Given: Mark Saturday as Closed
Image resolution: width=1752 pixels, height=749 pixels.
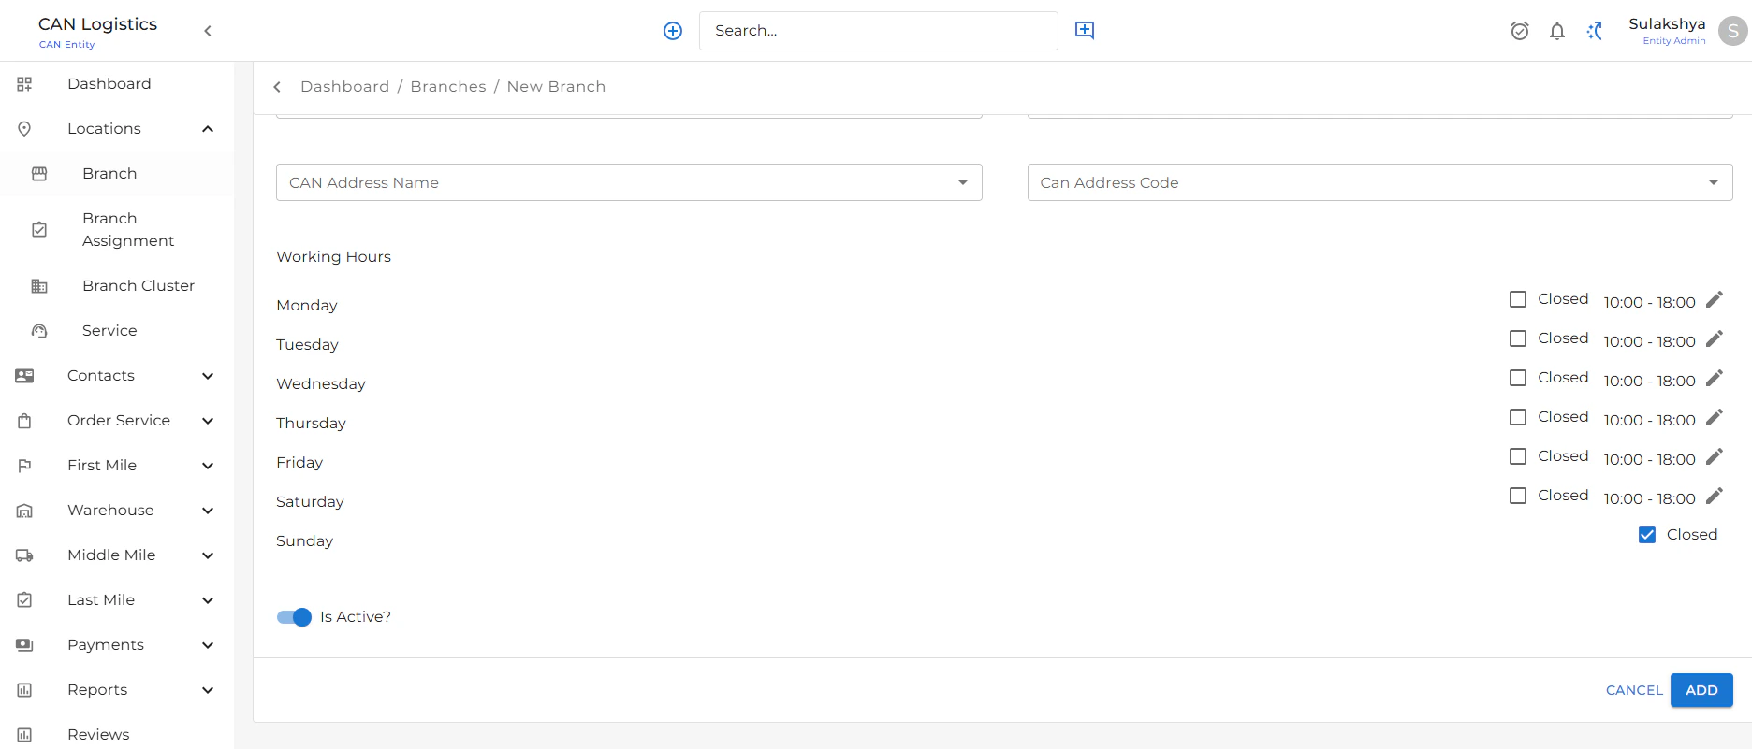Looking at the screenshot, I should point(1518,496).
